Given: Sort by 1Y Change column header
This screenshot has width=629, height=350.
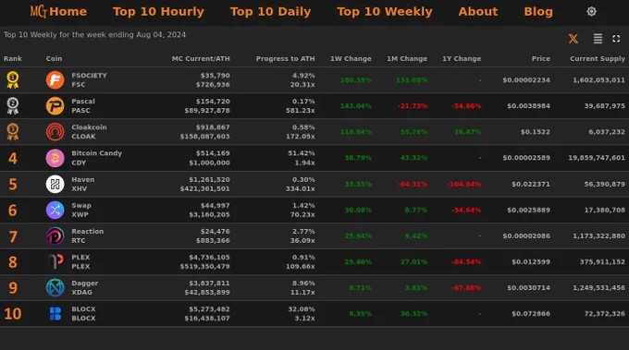Looking at the screenshot, I should coord(462,58).
